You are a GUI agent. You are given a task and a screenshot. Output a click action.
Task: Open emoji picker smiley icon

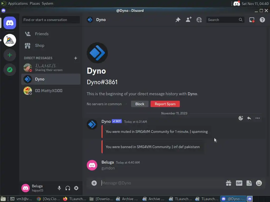(x=259, y=183)
